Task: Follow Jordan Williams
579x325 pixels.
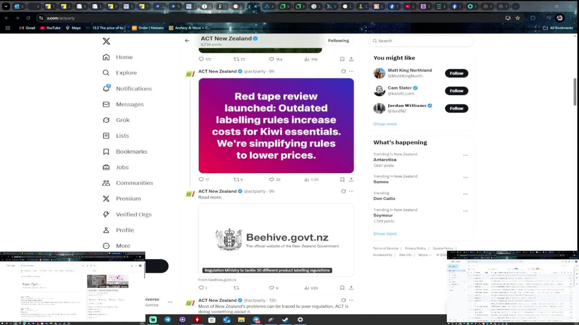Action: click(456, 108)
